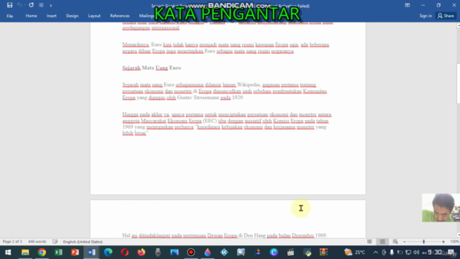Open the Python icon on the taskbar

pos(307,253)
